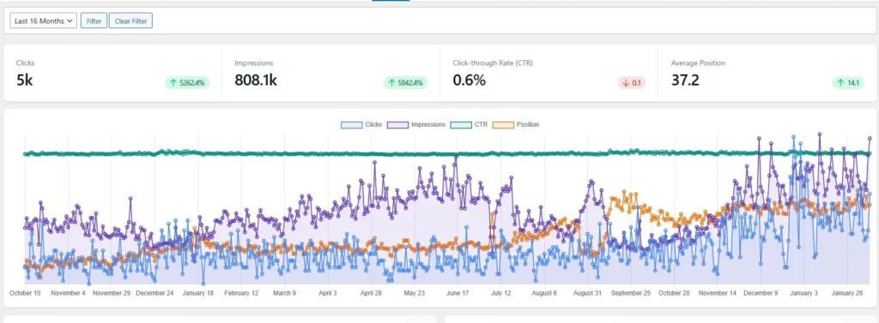Click the October 10 axis label
This screenshot has height=323, width=879.
point(25,293)
